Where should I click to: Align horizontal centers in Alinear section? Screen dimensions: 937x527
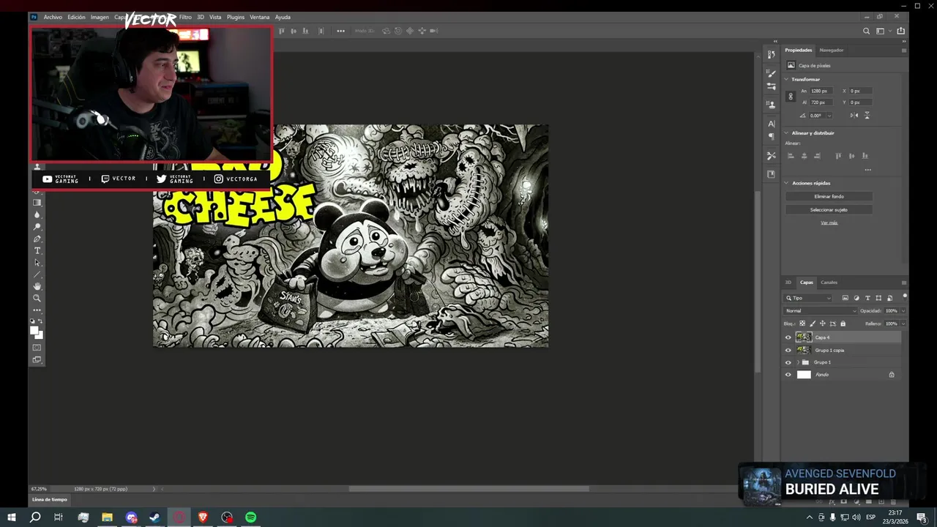click(x=804, y=156)
